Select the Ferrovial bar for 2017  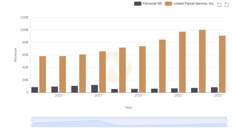95,89
